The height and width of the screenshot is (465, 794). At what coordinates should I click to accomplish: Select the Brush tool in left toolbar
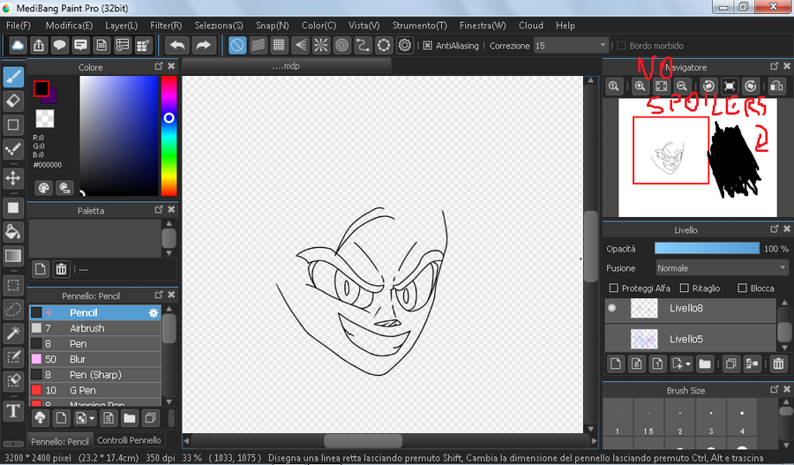pyautogui.click(x=13, y=77)
